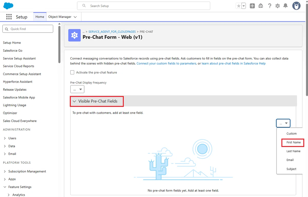308x197 pixels.
Task: Expand the Apps tree node
Action: (x=5, y=179)
